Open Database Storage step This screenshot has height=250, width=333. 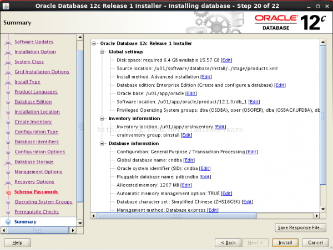coord(34,162)
